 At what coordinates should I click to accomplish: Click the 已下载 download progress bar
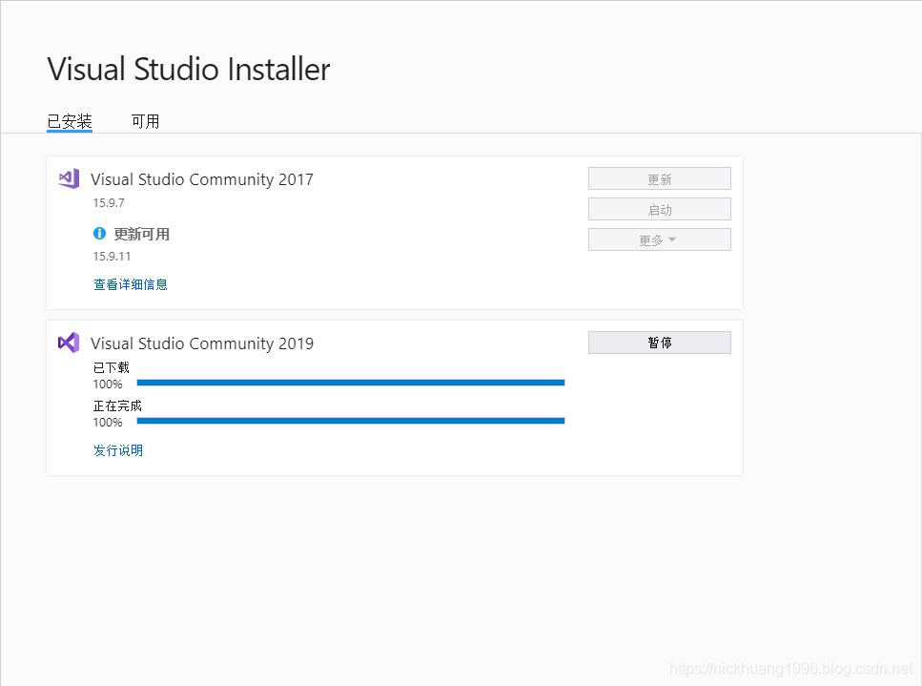351,383
